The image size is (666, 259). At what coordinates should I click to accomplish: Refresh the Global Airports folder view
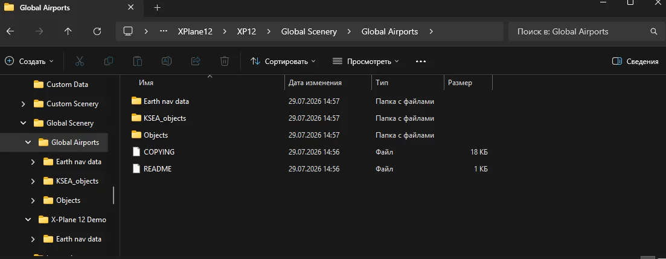(97, 31)
